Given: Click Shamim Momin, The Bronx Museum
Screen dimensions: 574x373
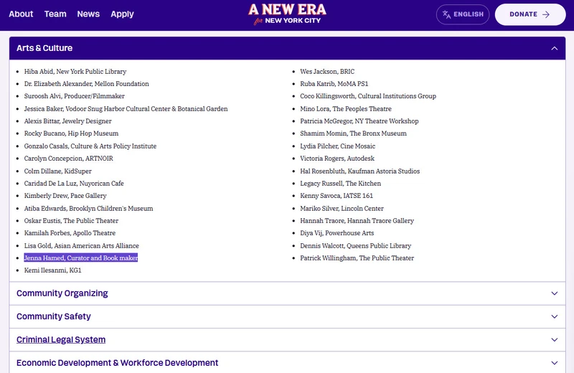Looking at the screenshot, I should 353,133.
